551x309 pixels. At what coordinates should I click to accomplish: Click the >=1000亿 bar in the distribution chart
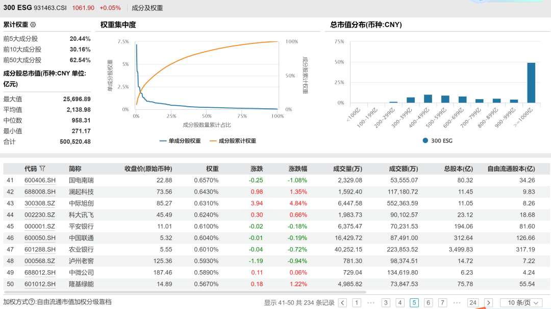click(x=531, y=83)
